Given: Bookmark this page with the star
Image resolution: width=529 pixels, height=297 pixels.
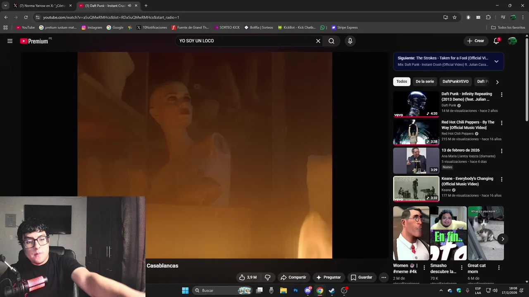Looking at the screenshot, I should tap(455, 17).
